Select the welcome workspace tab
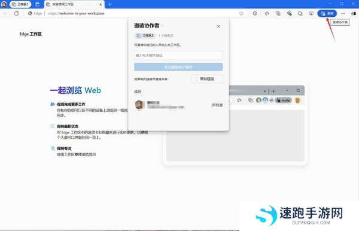This screenshot has height=231, width=359. (x=74, y=4)
